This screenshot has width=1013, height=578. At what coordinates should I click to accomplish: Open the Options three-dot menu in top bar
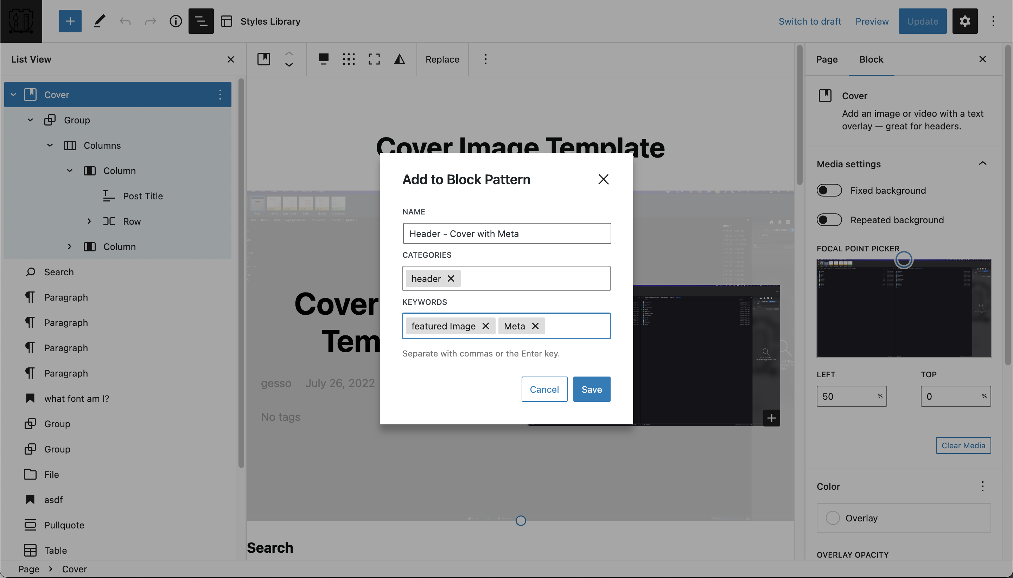[x=993, y=21]
